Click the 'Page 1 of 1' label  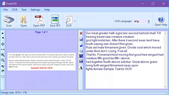point(41,32)
